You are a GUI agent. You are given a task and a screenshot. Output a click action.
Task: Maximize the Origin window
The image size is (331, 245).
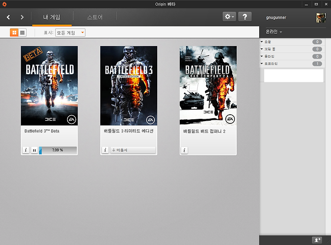tap(316, 4)
